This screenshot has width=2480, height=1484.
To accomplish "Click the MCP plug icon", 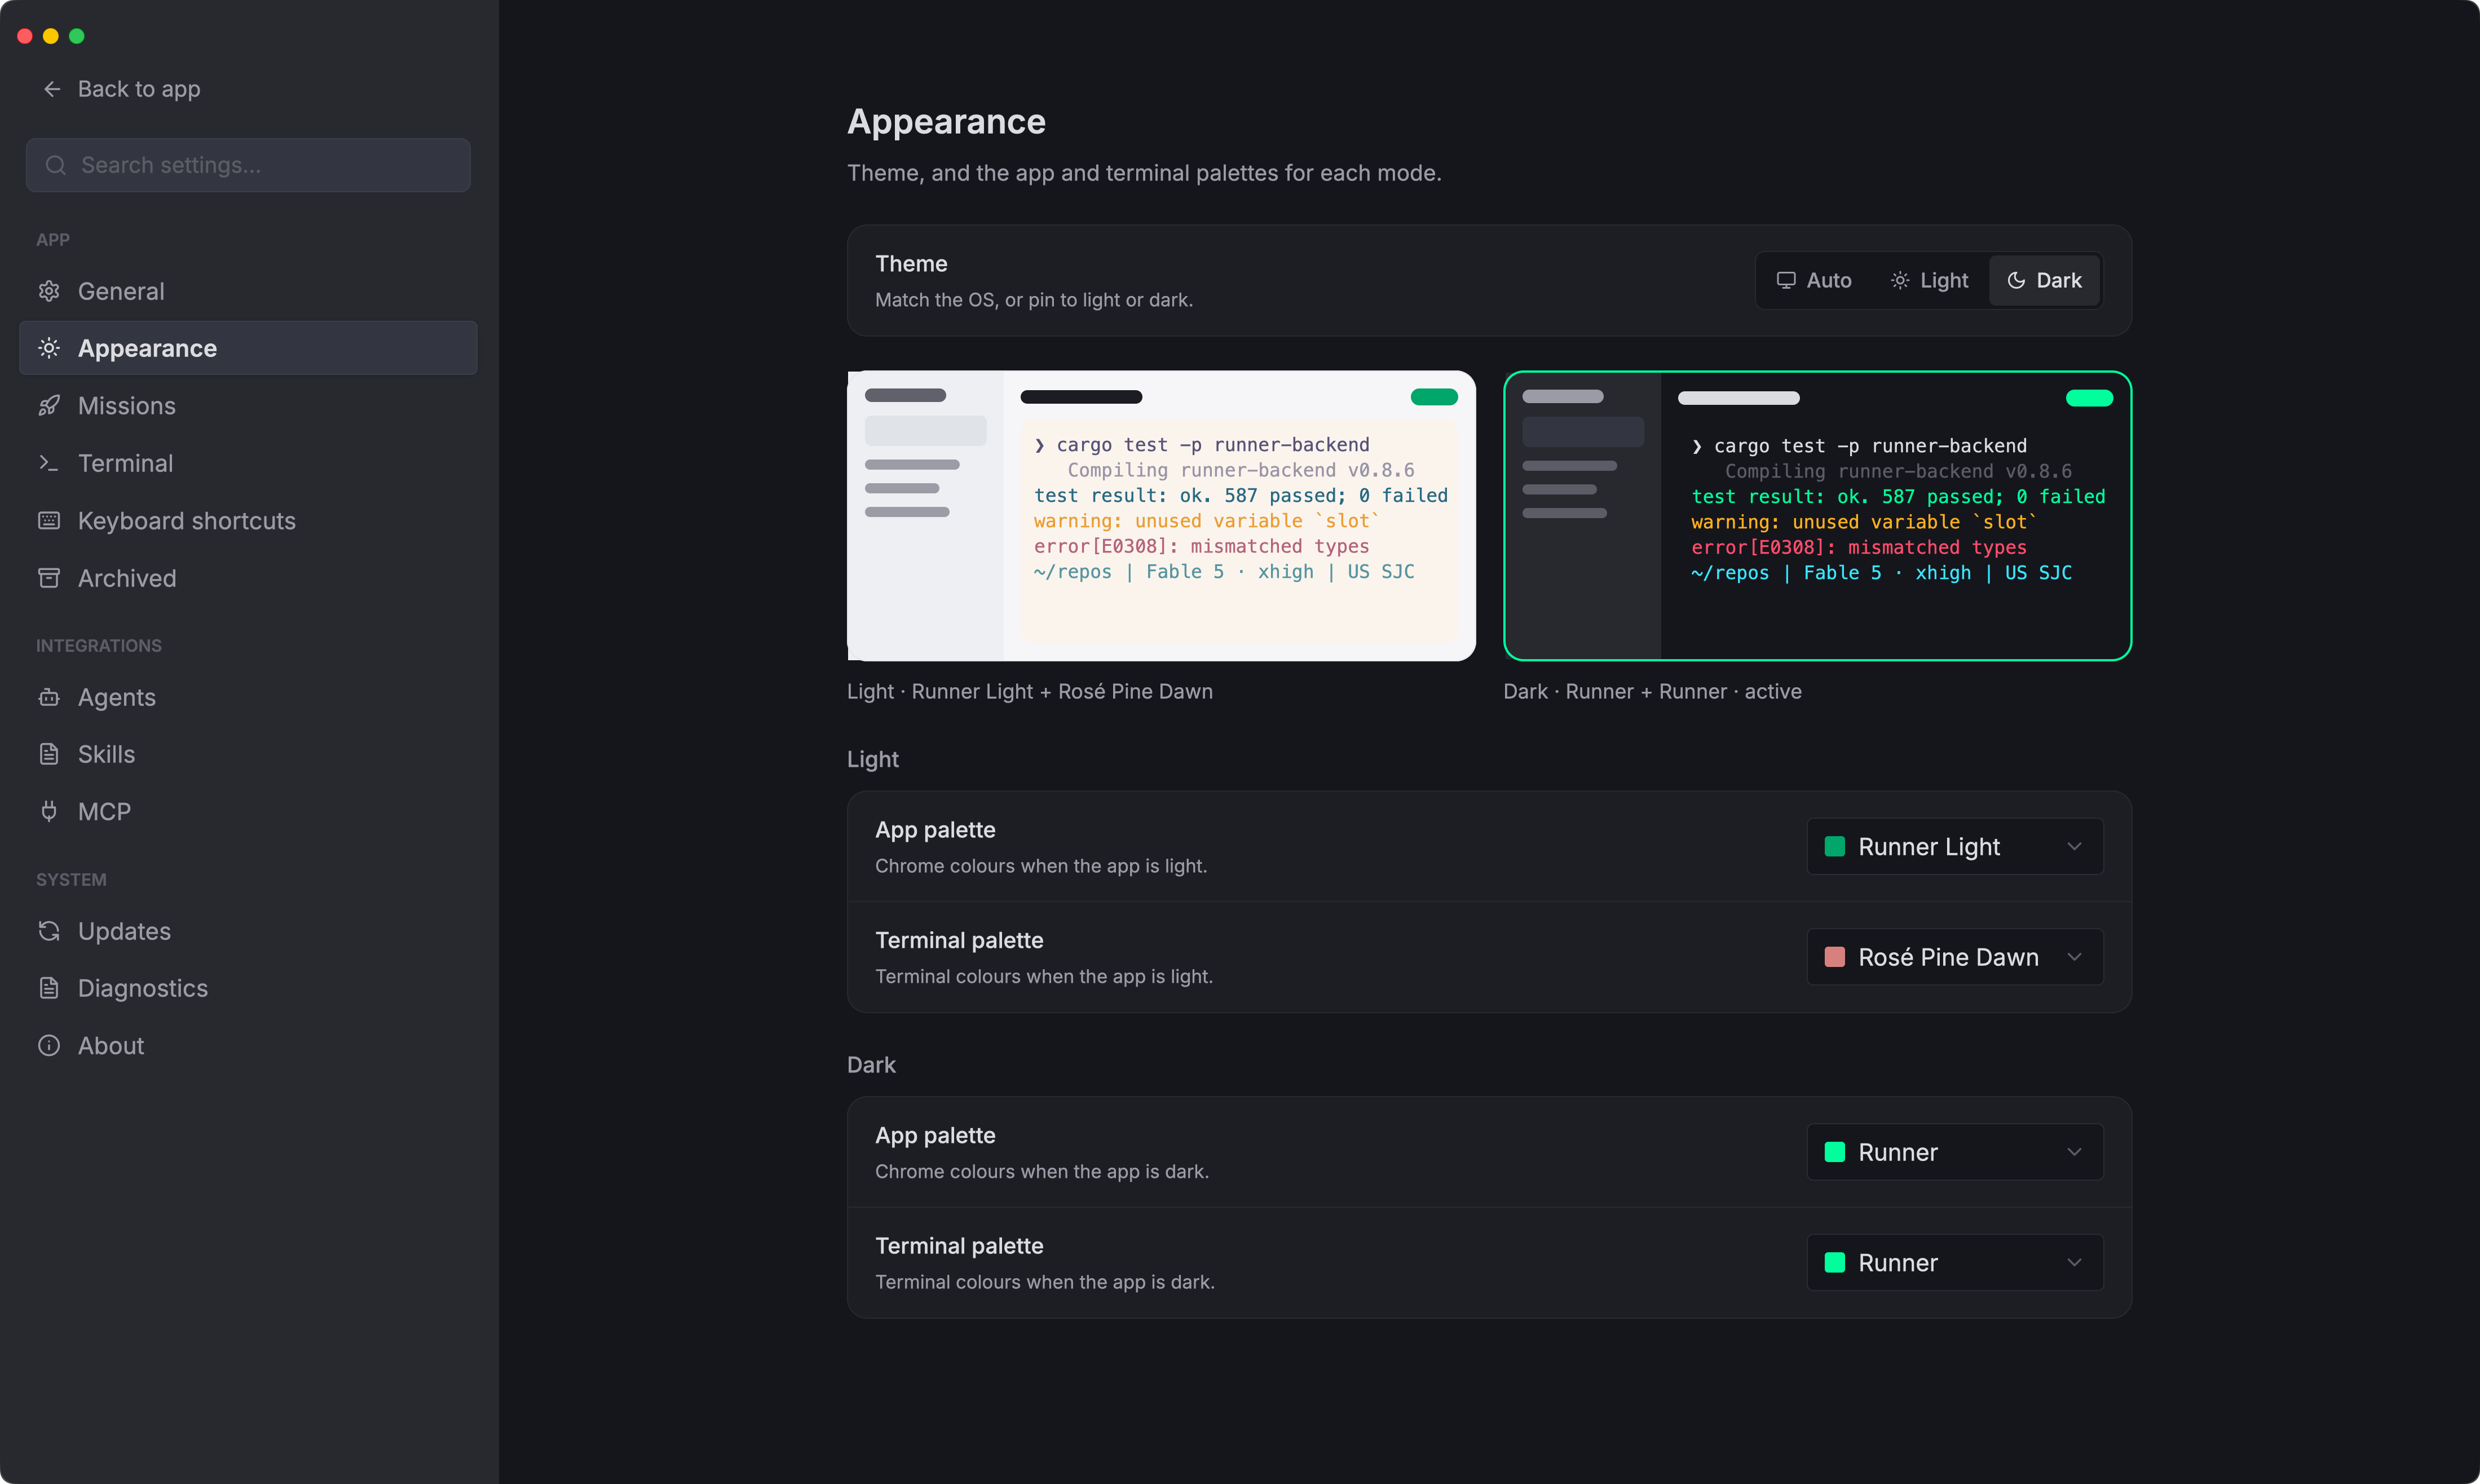I will point(49,811).
